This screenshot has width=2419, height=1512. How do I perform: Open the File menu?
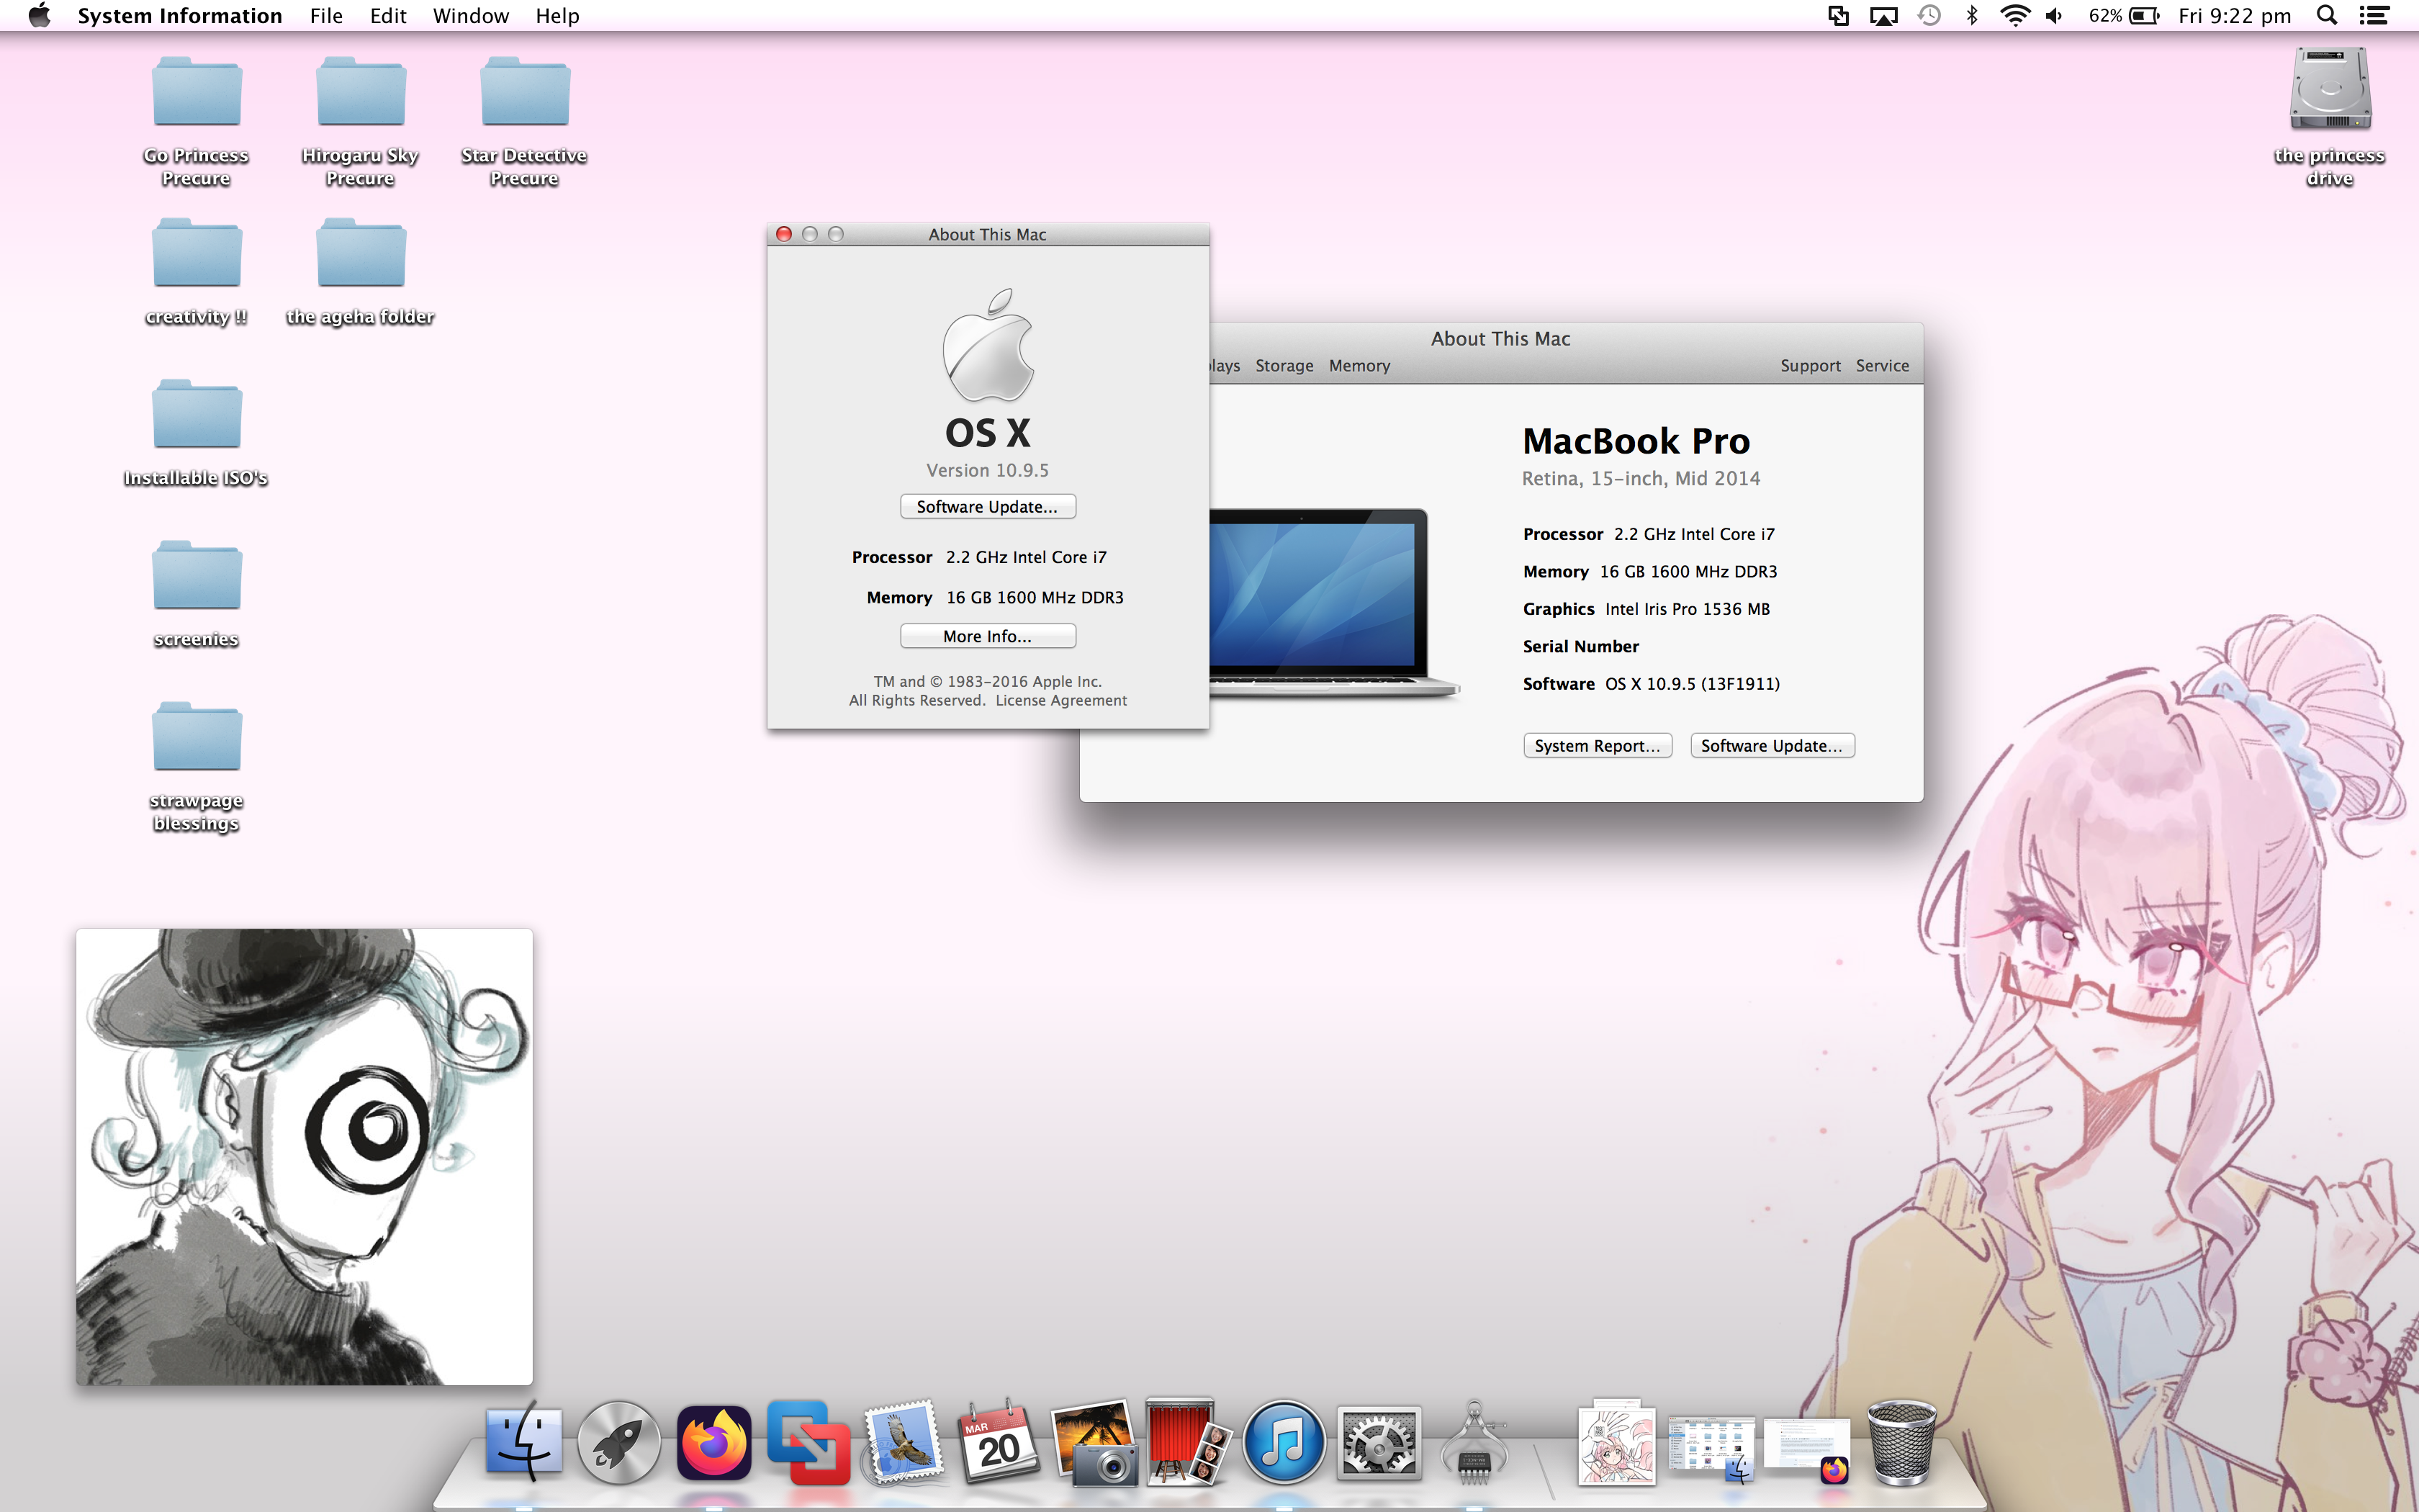[326, 16]
